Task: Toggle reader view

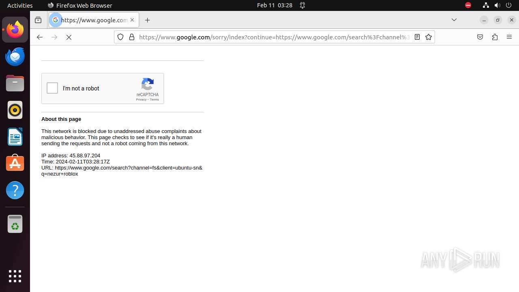Action: tap(417, 37)
